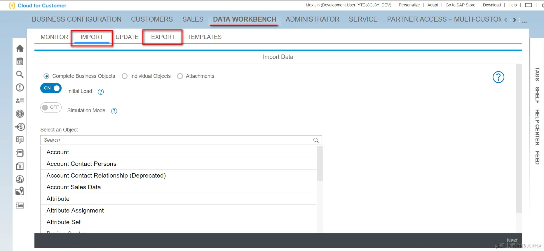The height and width of the screenshot is (251, 544).
Task: Open the Data Workbench work center
Action: click(245, 19)
